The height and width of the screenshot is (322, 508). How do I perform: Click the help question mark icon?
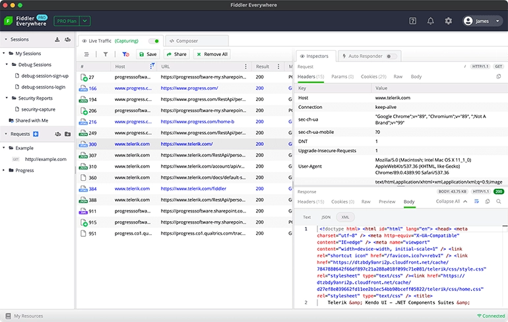pyautogui.click(x=413, y=21)
